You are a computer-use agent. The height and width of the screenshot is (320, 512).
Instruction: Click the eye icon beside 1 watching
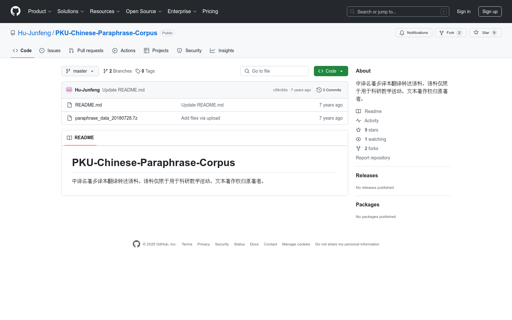coord(358,139)
